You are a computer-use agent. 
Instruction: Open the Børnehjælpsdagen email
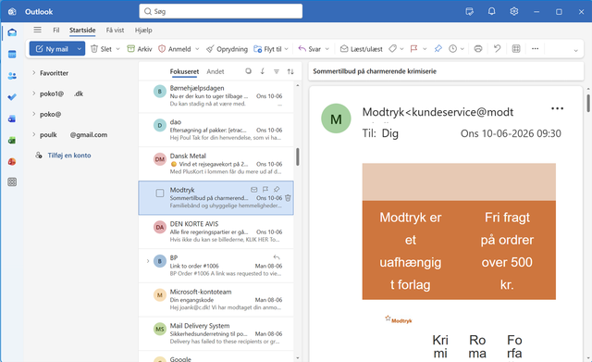216,96
